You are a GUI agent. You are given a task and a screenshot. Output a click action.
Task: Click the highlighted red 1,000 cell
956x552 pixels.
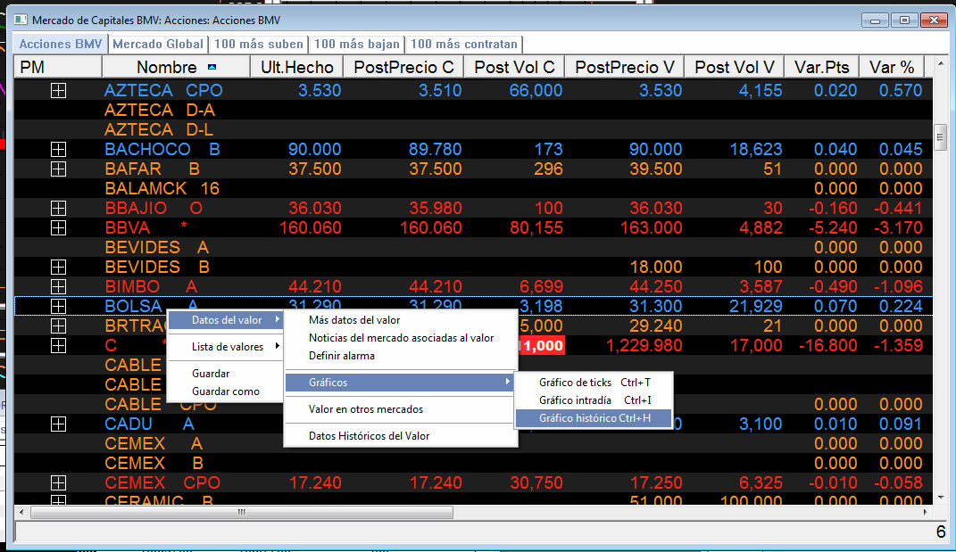coord(542,346)
